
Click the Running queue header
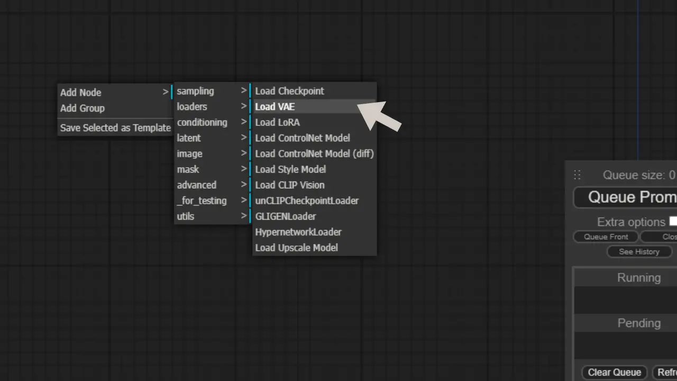click(626, 278)
